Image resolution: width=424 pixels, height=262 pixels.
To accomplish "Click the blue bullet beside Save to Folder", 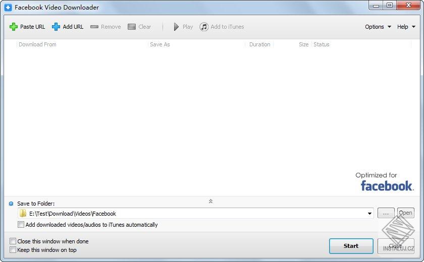I will coord(11,204).
